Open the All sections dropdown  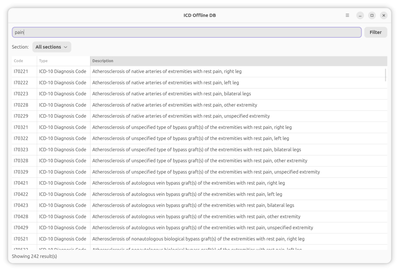pos(51,47)
